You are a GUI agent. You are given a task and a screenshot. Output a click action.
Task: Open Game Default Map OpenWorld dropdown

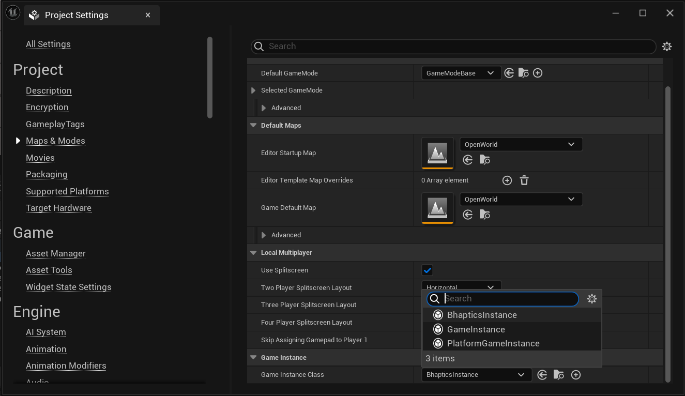point(521,199)
